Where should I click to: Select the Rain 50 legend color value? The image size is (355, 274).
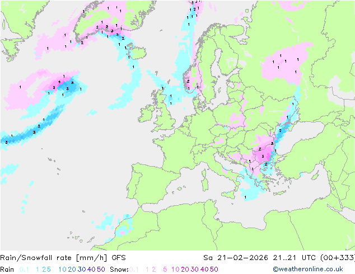[x=101, y=270]
